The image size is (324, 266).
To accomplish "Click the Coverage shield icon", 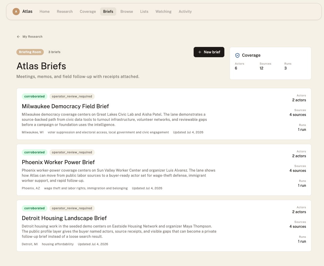I will 237,55.
